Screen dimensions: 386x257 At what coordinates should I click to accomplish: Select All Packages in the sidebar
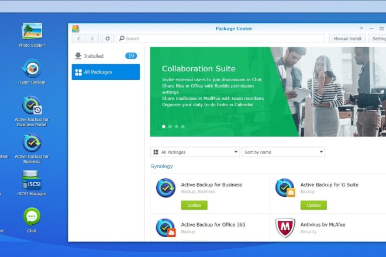point(106,72)
